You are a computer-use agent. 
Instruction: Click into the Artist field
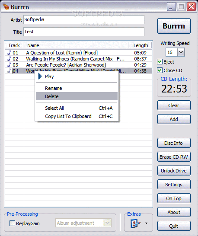pyautogui.click(x=84, y=19)
